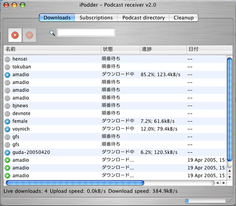This screenshot has width=236, height=206.
Task: Click the horizontal scrollbar right arrow
Action: pyautogui.click(x=224, y=183)
